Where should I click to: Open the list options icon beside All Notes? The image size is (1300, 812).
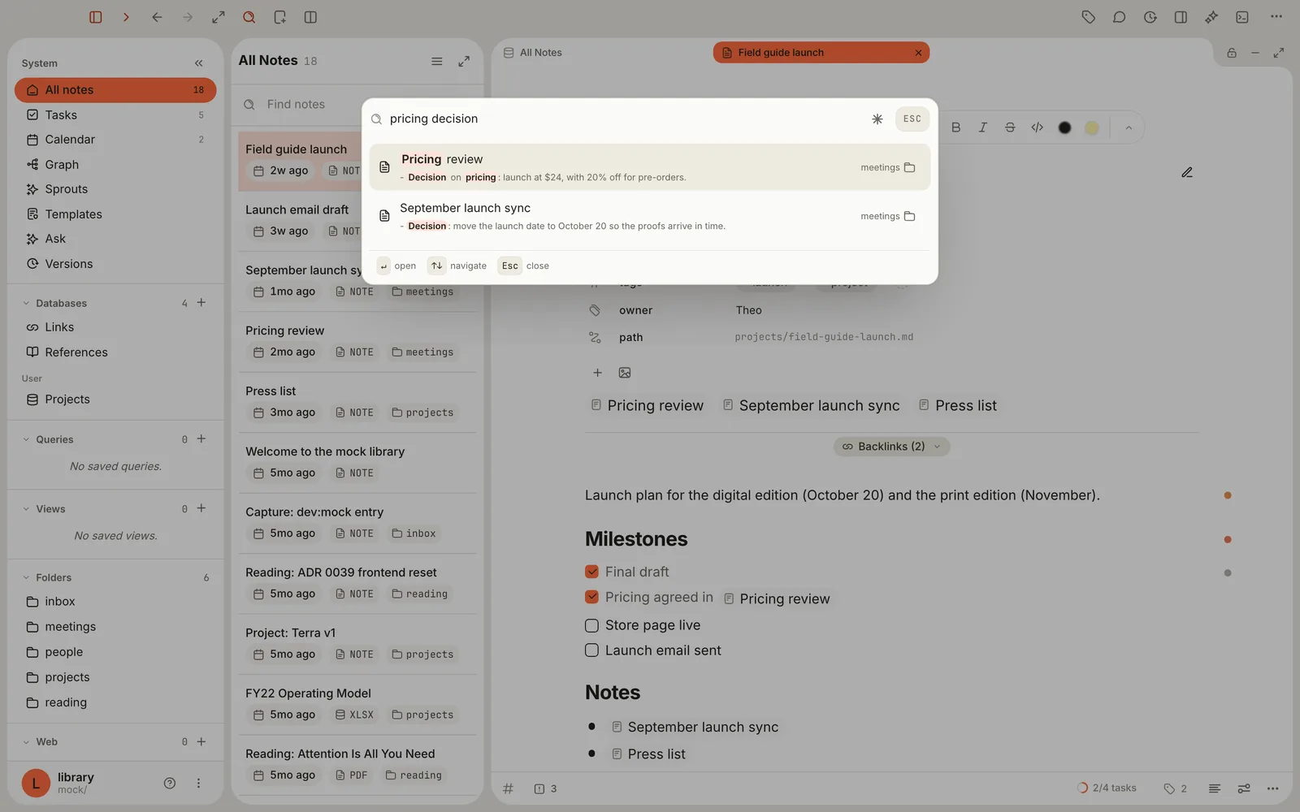point(437,61)
